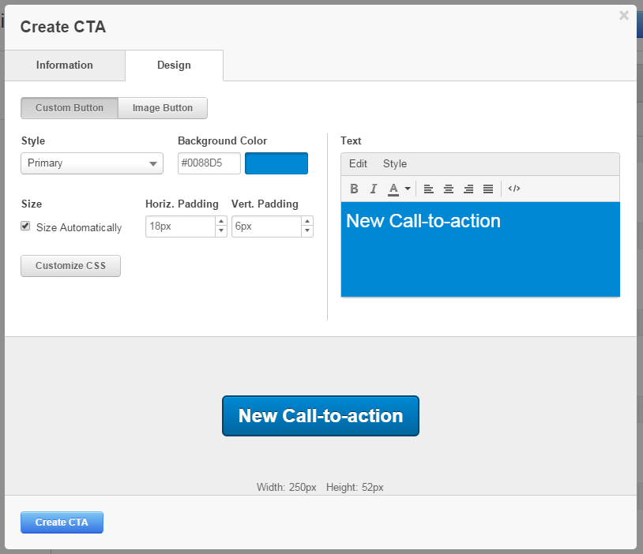
Task: Select the Custom Button mode
Action: pyautogui.click(x=70, y=108)
